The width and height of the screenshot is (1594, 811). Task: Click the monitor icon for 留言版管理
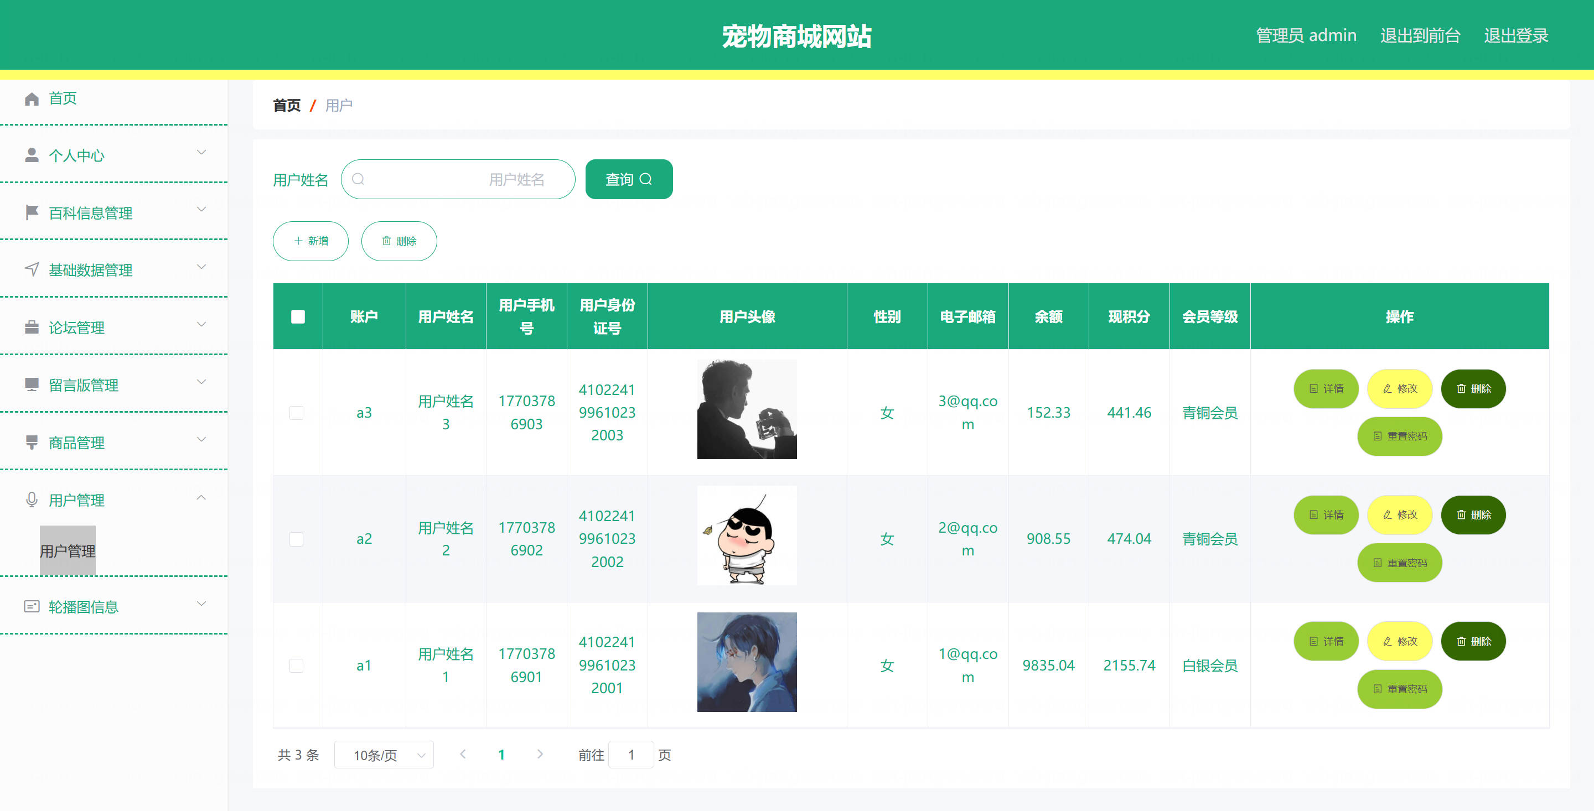[32, 385]
